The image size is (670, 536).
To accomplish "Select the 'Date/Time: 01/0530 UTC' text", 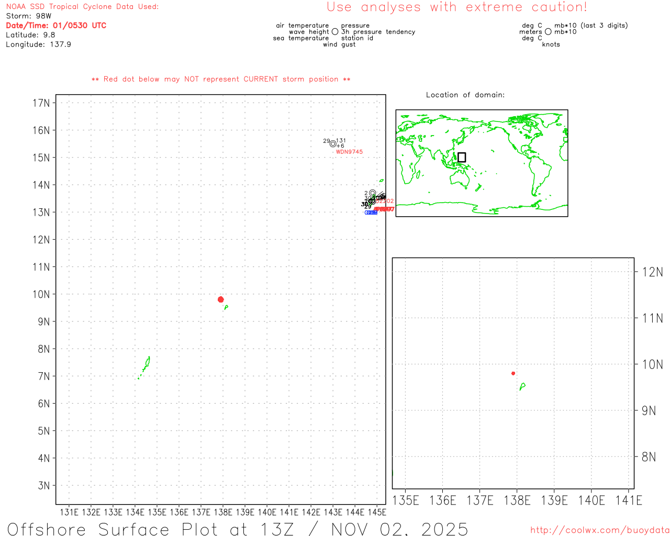I will [x=56, y=26].
